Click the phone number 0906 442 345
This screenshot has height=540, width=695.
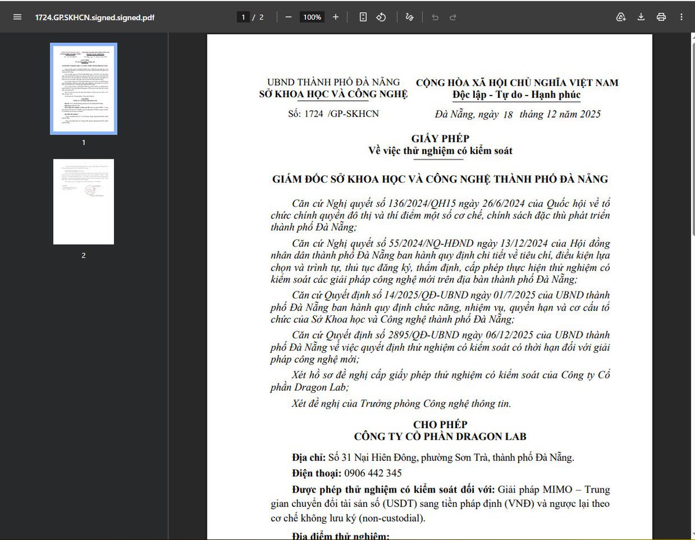[x=373, y=473]
